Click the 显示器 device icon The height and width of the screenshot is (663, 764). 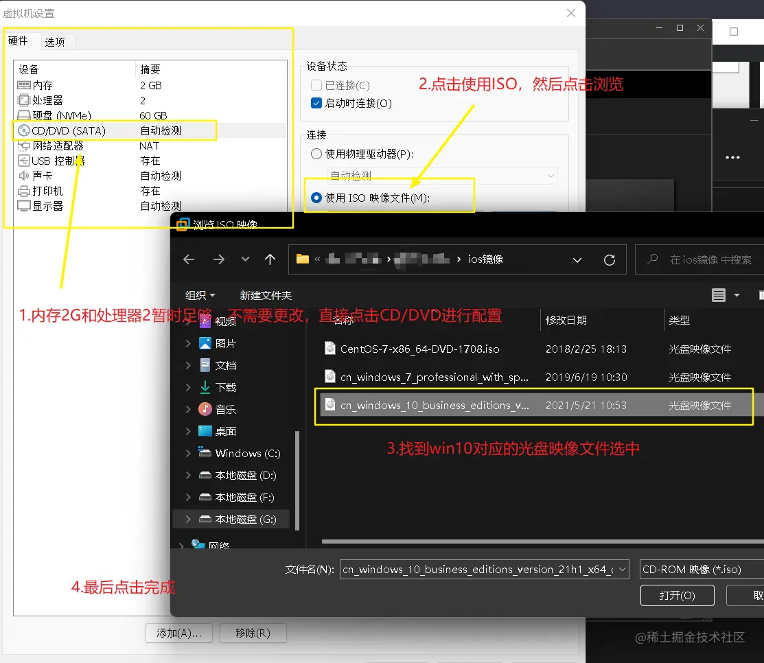[x=23, y=206]
